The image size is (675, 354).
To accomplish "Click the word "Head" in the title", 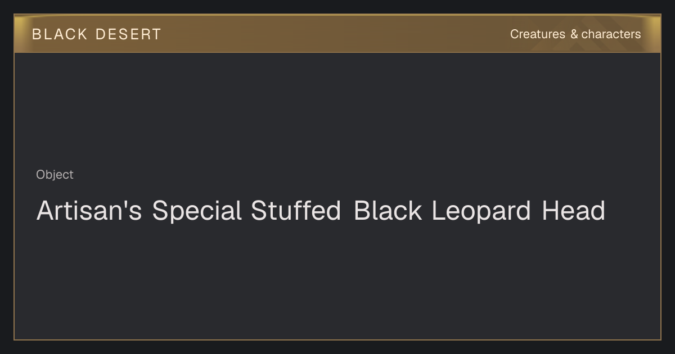I will coord(574,211).
